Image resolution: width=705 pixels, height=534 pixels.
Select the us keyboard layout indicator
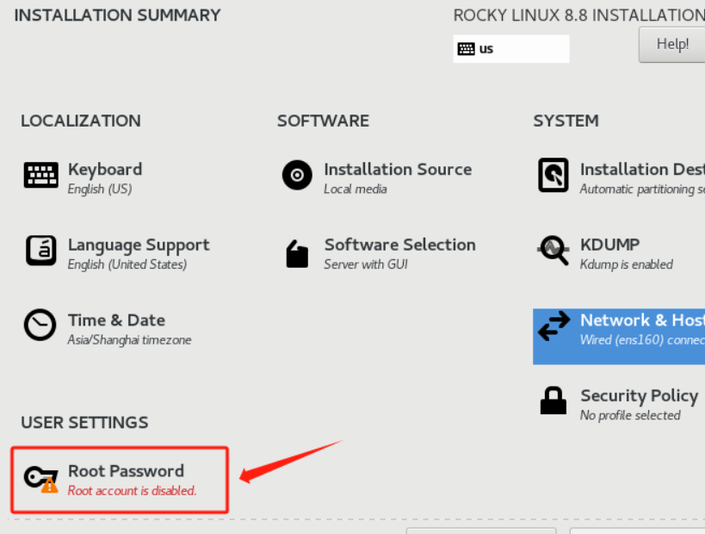[511, 49]
